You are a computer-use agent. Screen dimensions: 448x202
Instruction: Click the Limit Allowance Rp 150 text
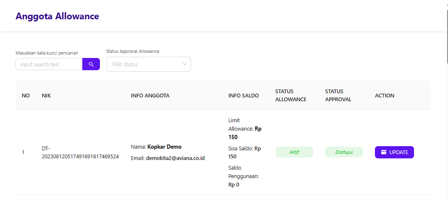tap(245, 129)
